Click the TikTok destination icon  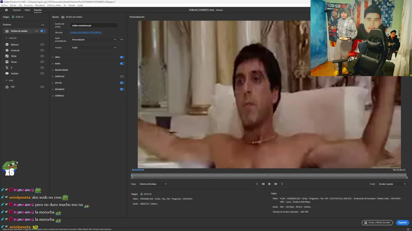click(x=7, y=56)
